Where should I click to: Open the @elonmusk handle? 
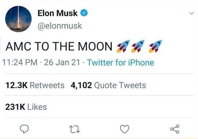point(60,26)
